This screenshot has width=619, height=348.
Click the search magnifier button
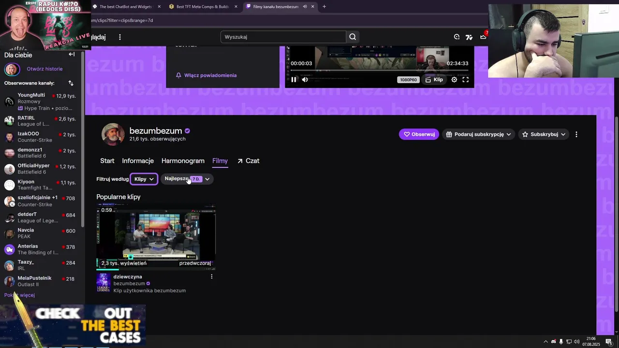click(x=353, y=37)
